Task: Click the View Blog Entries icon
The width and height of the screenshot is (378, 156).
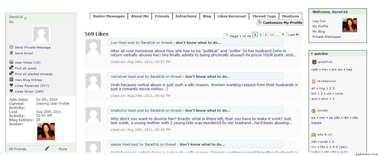Action: pyautogui.click(x=11, y=80)
